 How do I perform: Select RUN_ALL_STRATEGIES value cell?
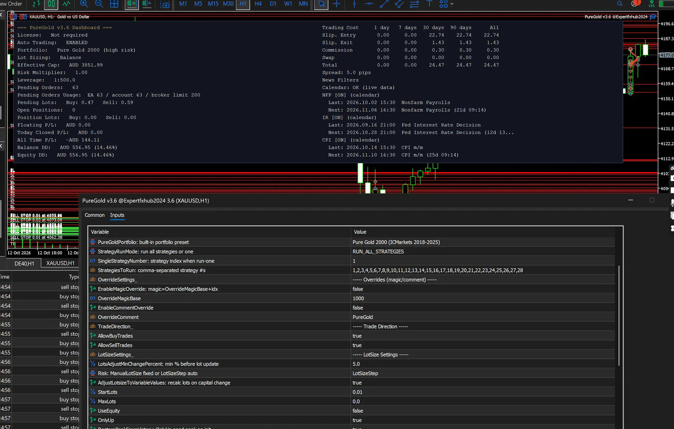point(483,252)
